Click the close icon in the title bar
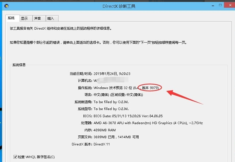Image resolution: width=235 pixels, height=162 pixels. (x=230, y=5)
